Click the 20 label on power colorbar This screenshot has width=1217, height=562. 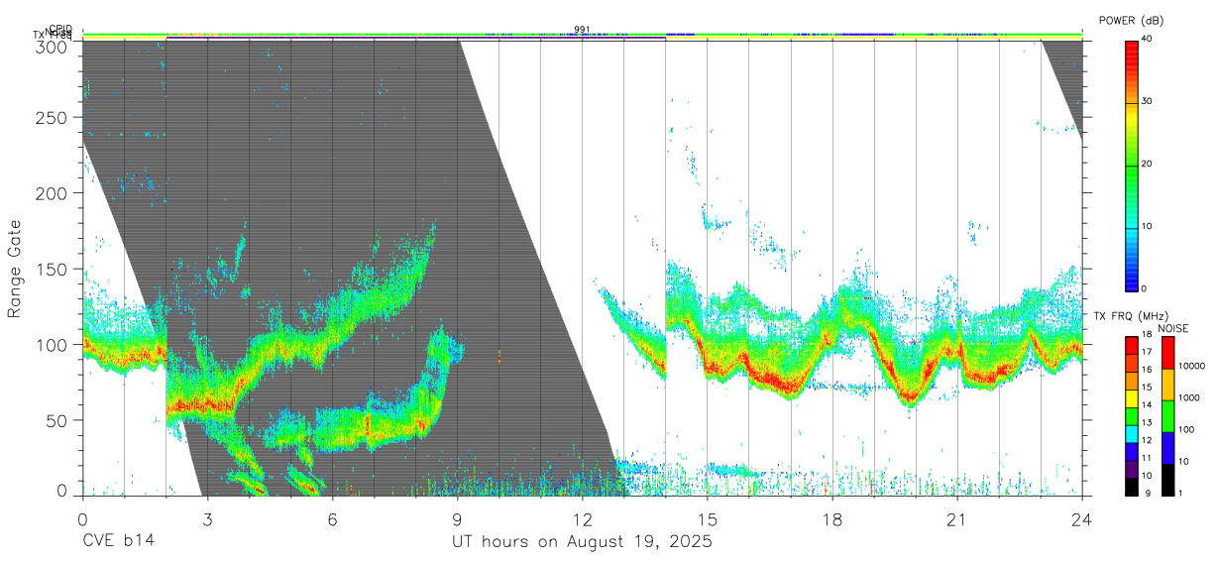click(x=1147, y=165)
